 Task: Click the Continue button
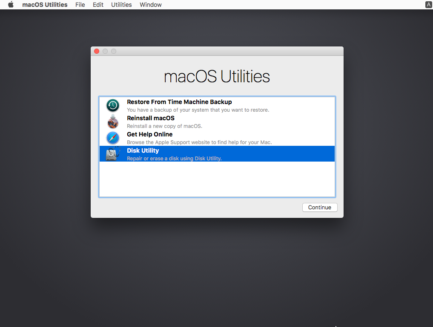[320, 207]
